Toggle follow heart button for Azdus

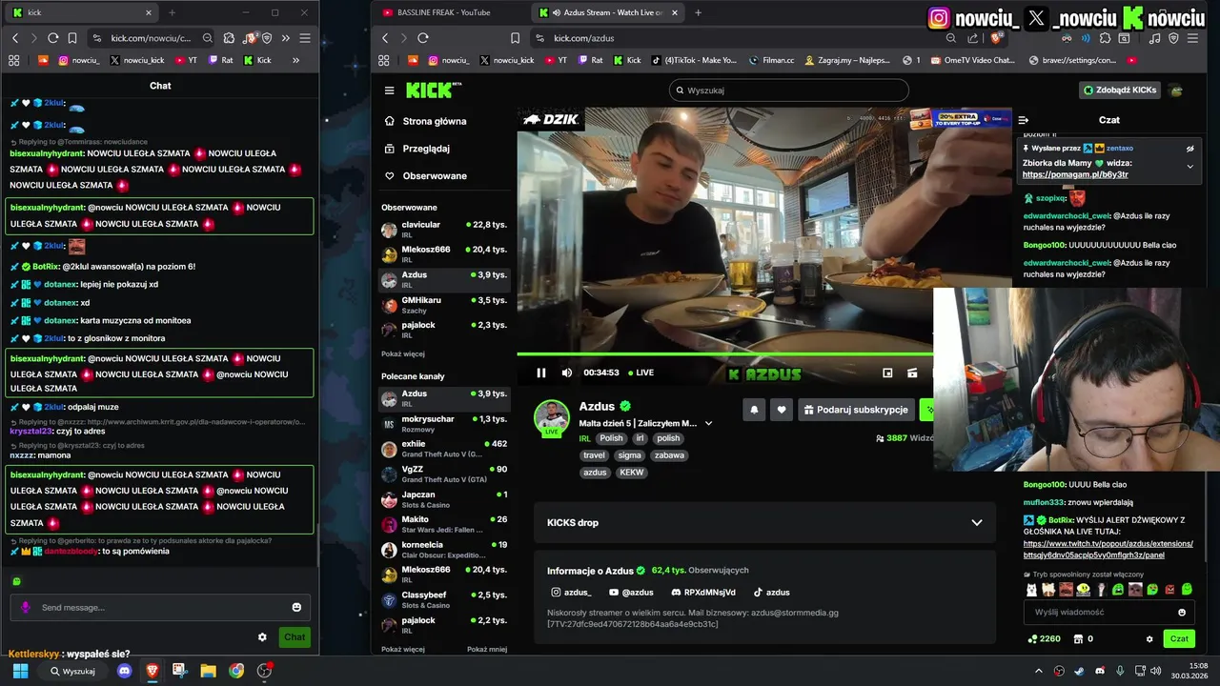782,410
